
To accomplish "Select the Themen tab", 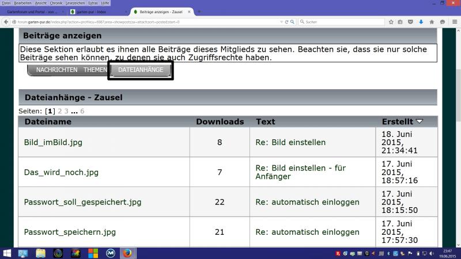I will tap(95, 70).
